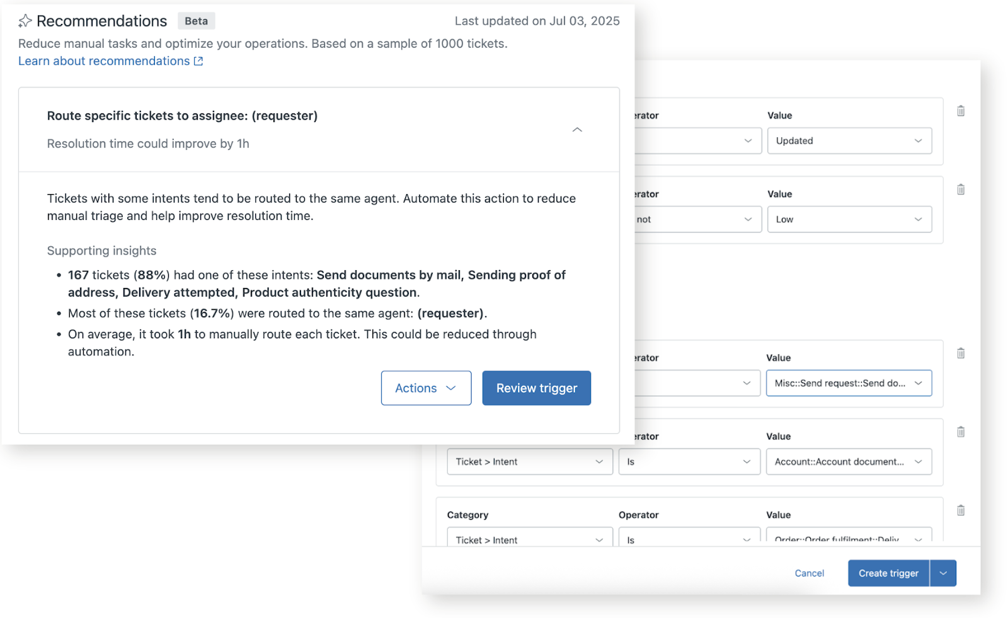Viewport: 1008px width, 618px height.
Task: Open the Updated value dropdown
Action: pos(849,141)
